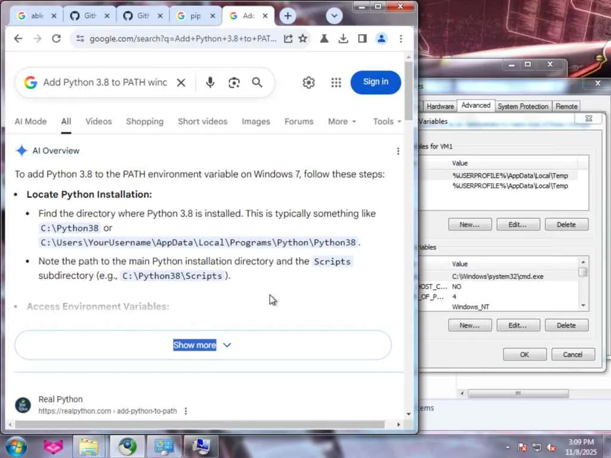Click the Chrome page horizontal scrollbar
The image size is (611, 458).
[x=199, y=425]
